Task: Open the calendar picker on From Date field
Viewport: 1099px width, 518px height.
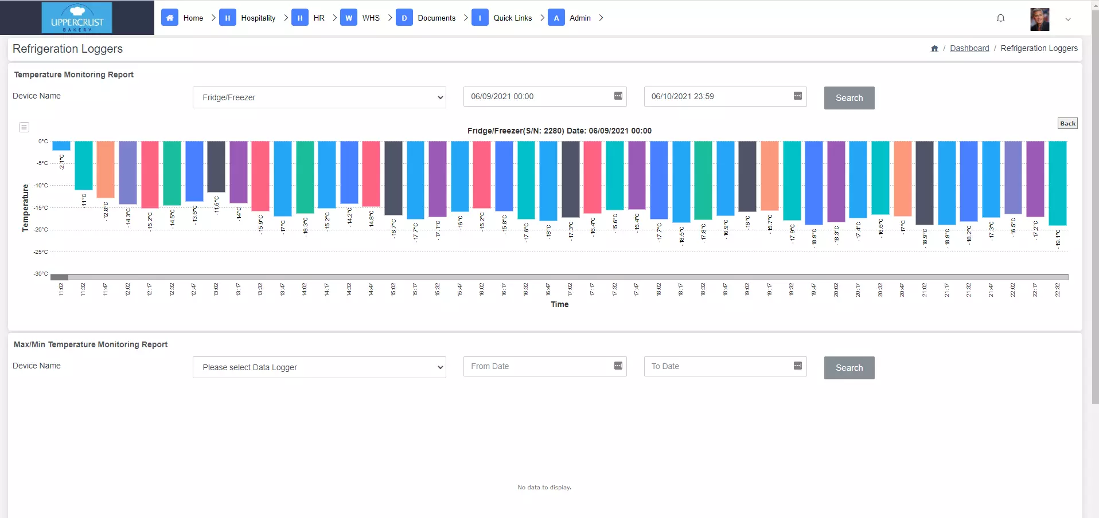Action: tap(618, 366)
